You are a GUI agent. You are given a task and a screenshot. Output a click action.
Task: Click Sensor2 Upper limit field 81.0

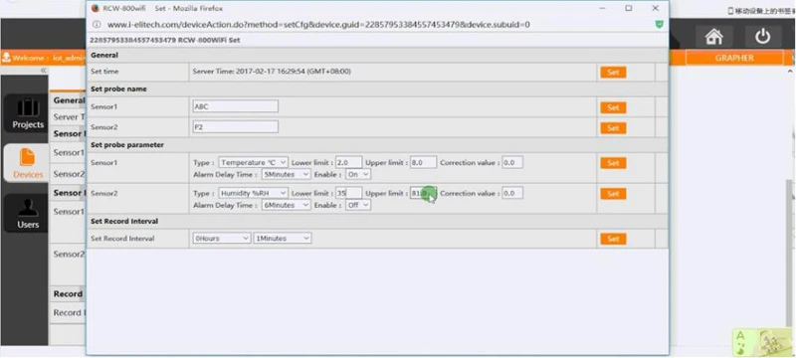(x=424, y=193)
